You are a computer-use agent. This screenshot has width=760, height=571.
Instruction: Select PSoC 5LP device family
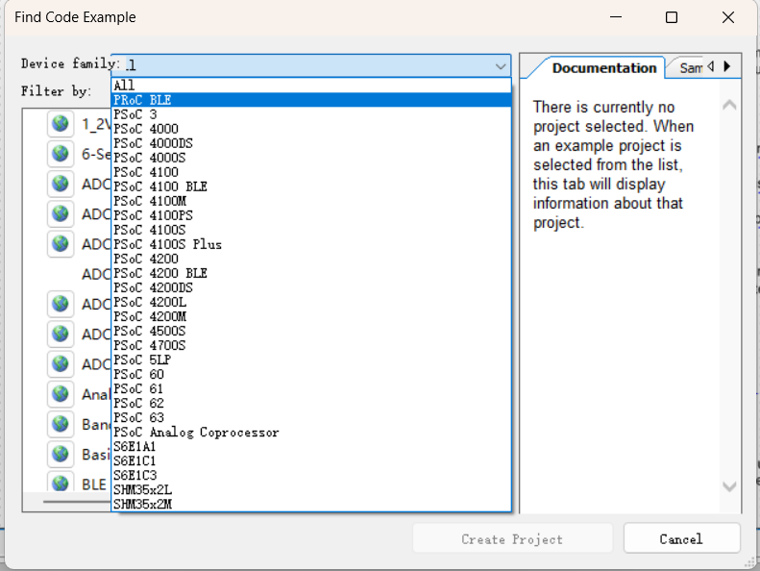pos(311,360)
